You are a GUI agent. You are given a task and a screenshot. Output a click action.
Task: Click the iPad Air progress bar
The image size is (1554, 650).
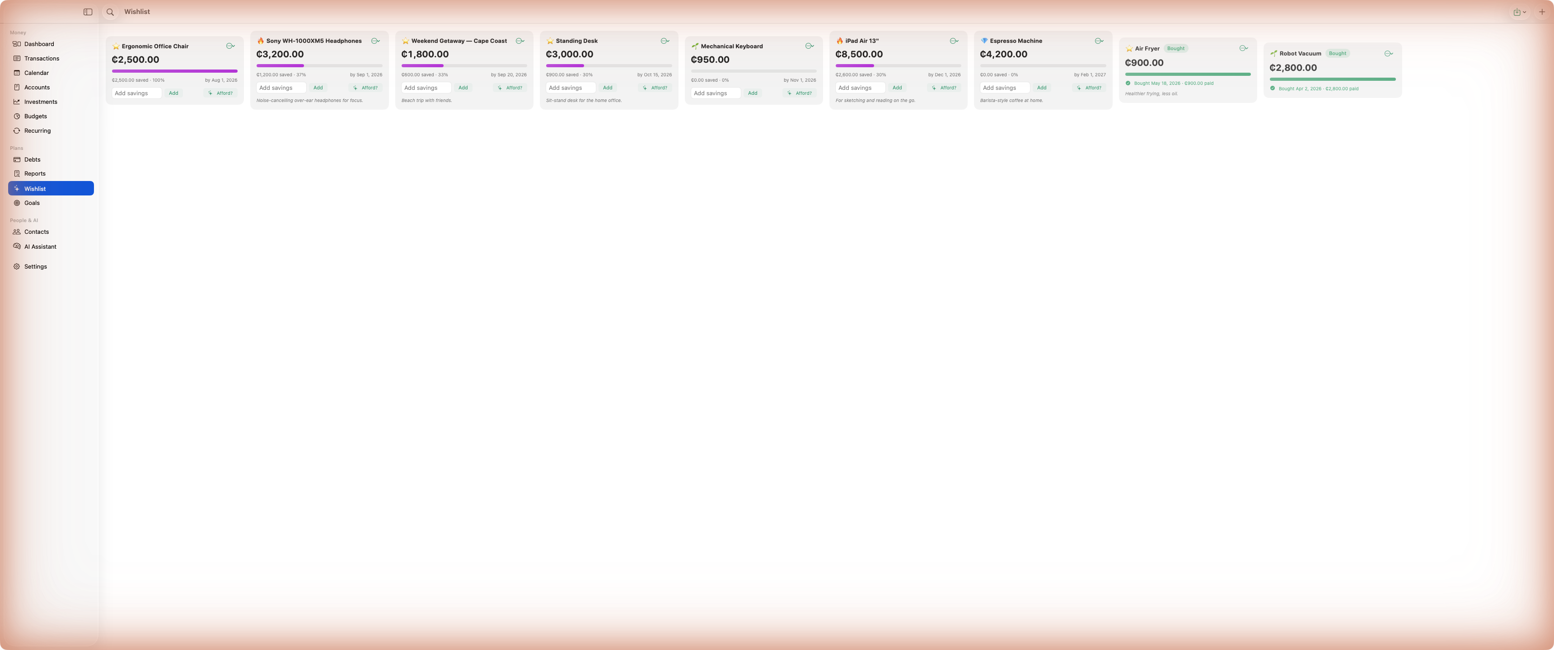tap(898, 66)
